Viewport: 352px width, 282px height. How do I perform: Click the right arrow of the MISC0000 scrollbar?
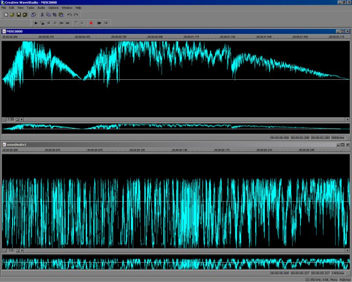(347, 119)
